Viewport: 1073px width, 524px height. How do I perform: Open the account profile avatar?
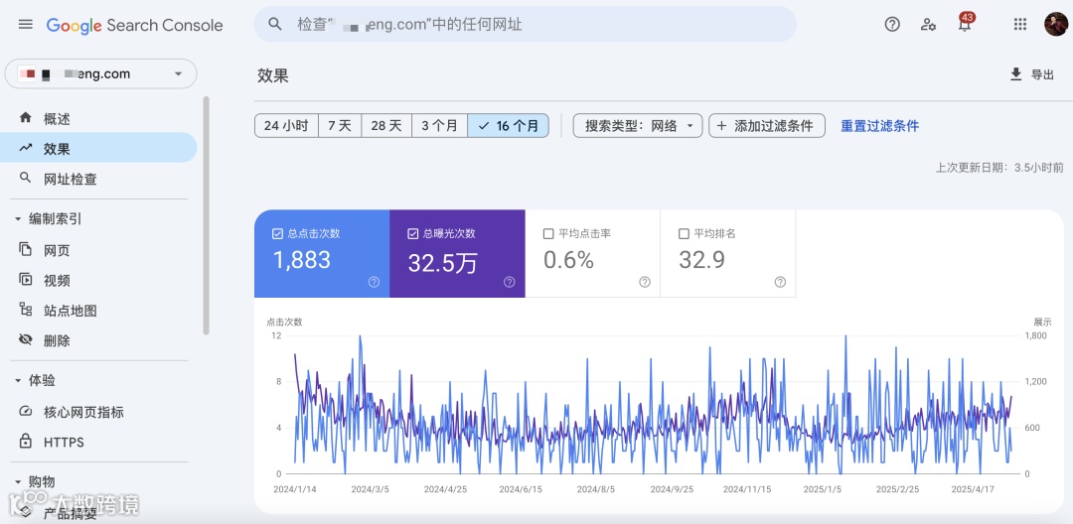pos(1056,25)
